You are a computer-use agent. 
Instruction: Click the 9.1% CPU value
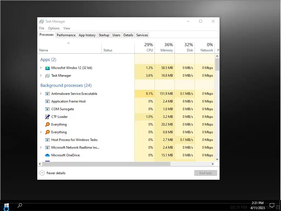150,94
